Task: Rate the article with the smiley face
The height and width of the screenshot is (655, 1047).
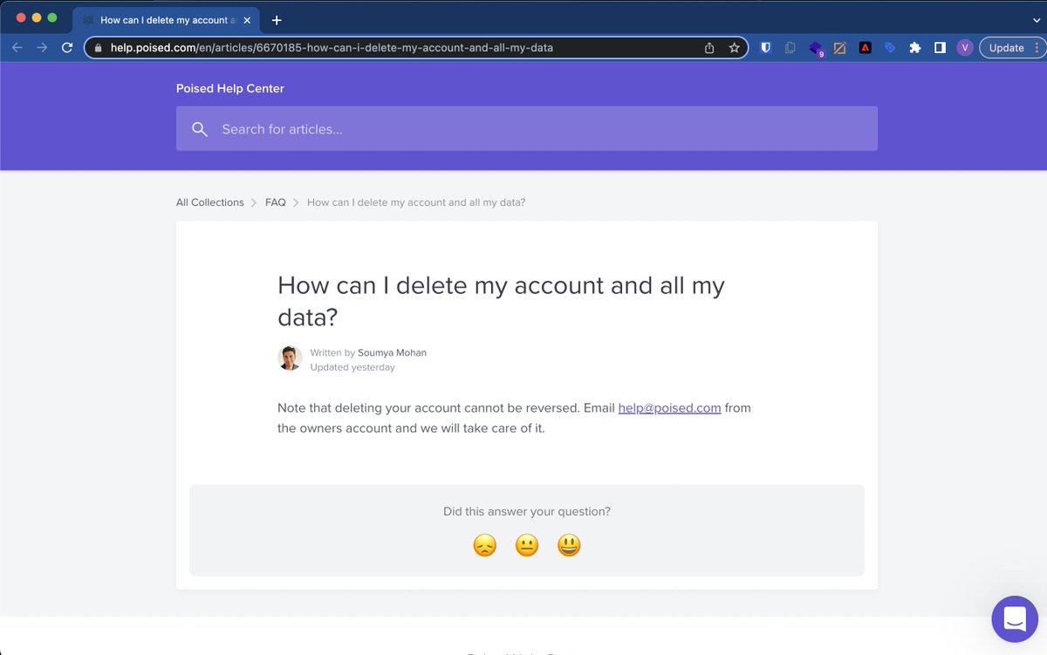Action: (x=569, y=546)
